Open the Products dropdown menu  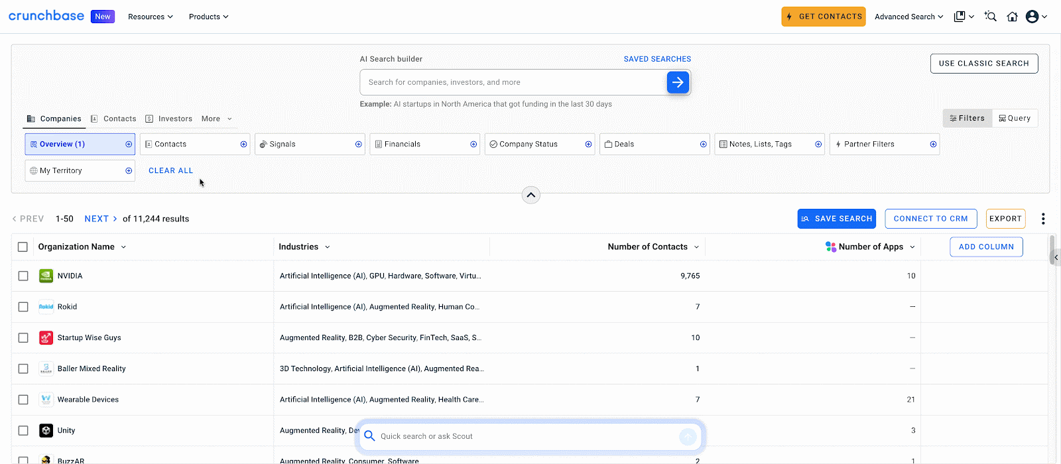click(209, 17)
